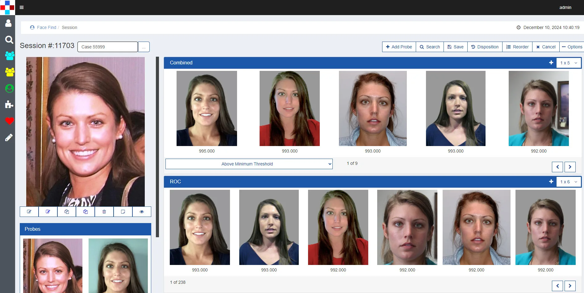The image size is (584, 293).
Task: Click the pencil icon in sidebar
Action: tap(9, 137)
